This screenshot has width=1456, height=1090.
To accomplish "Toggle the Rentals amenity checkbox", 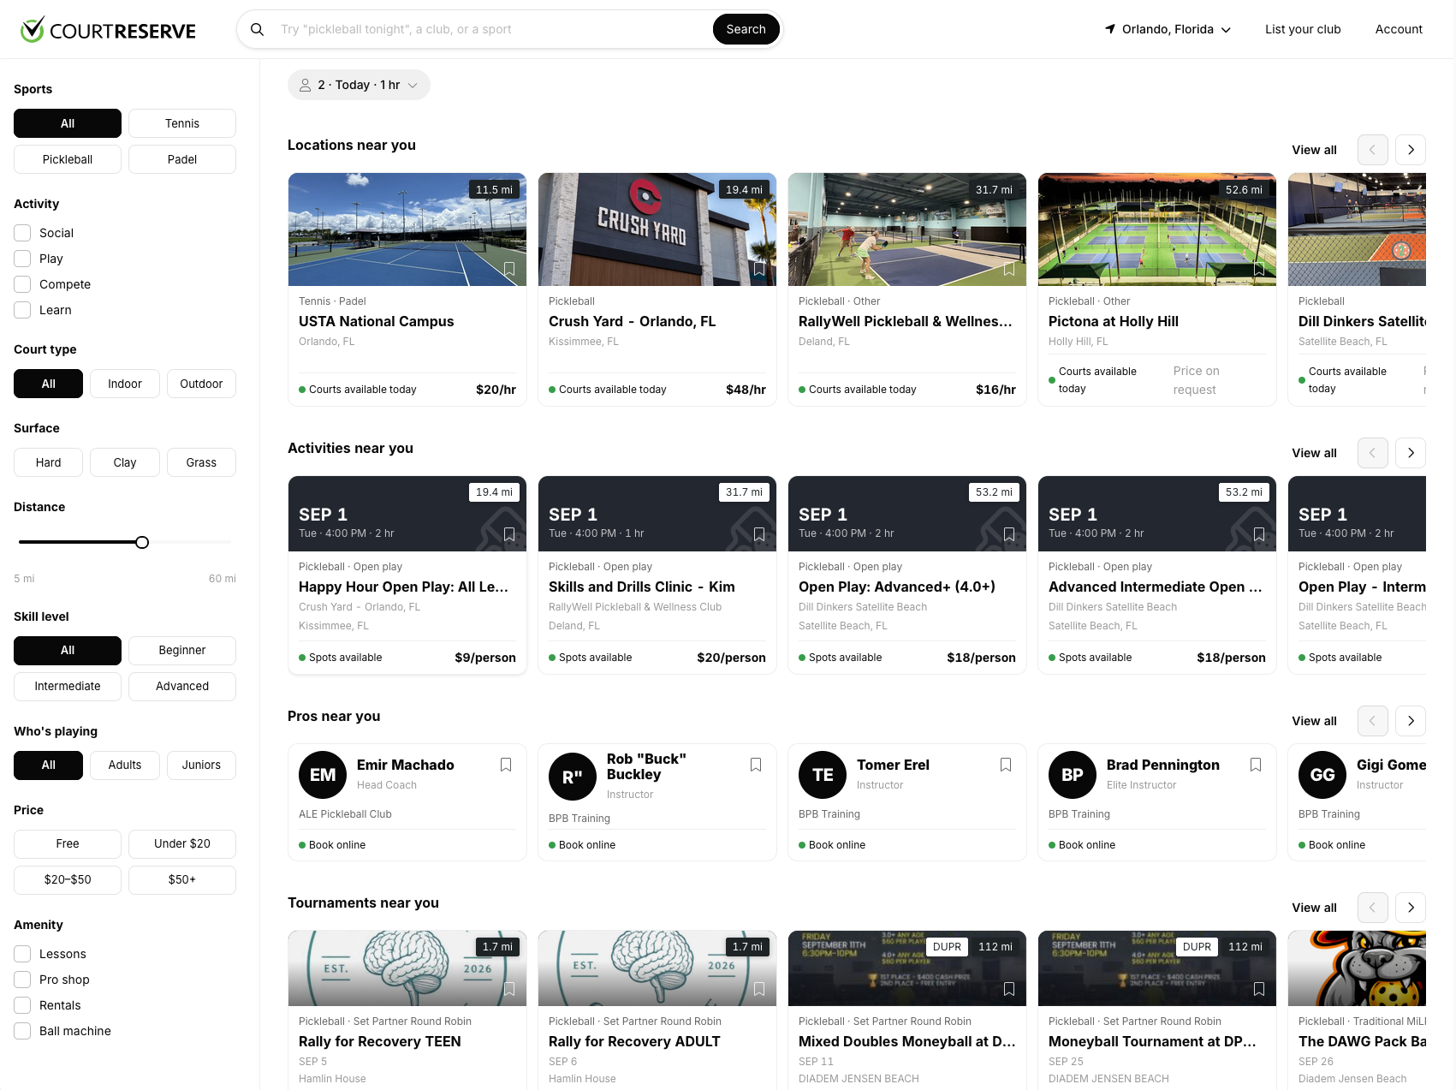I will tap(22, 1005).
